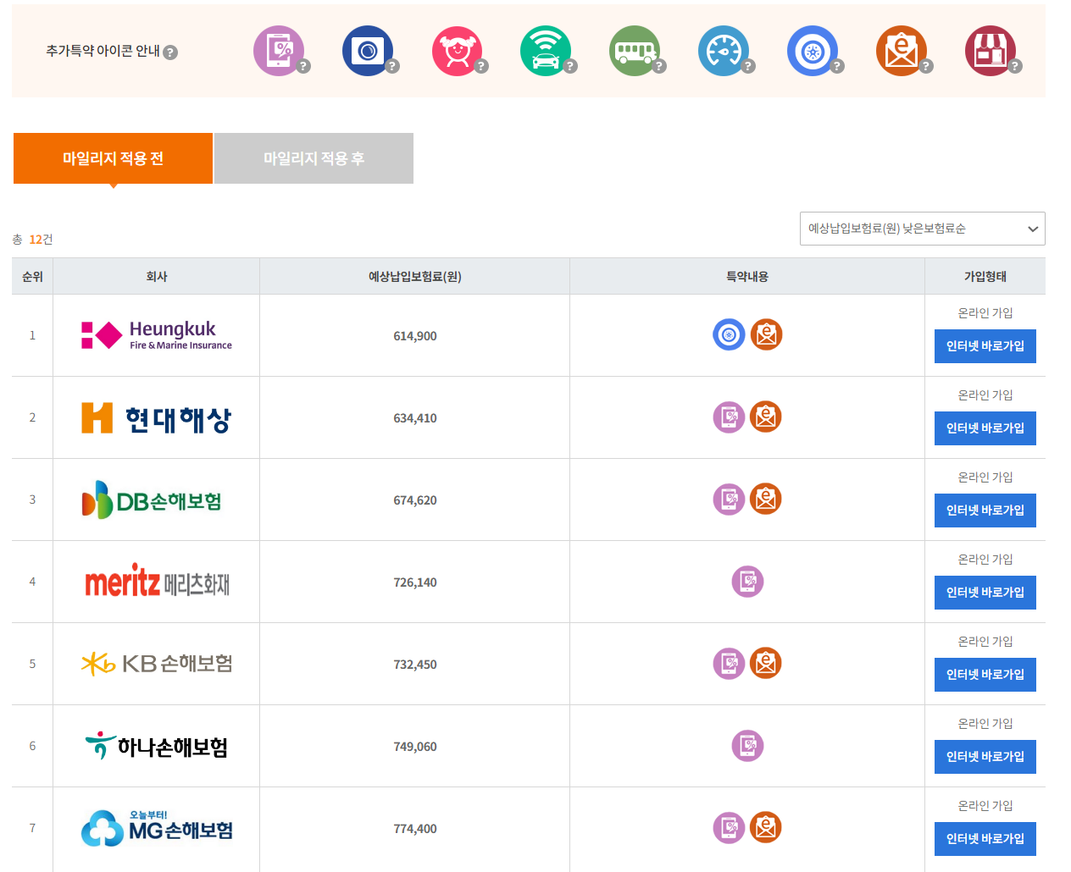Click the blue speedometer gauge icon in the guide bar
Screen dimensions: 1071x872
(x=724, y=51)
